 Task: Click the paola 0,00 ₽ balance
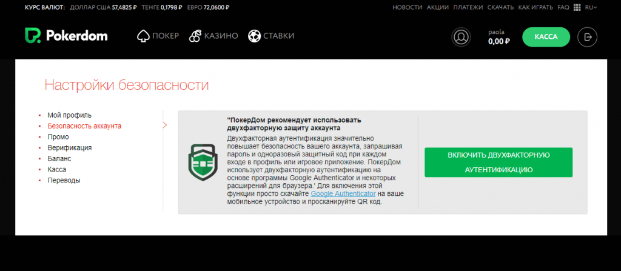(x=498, y=38)
